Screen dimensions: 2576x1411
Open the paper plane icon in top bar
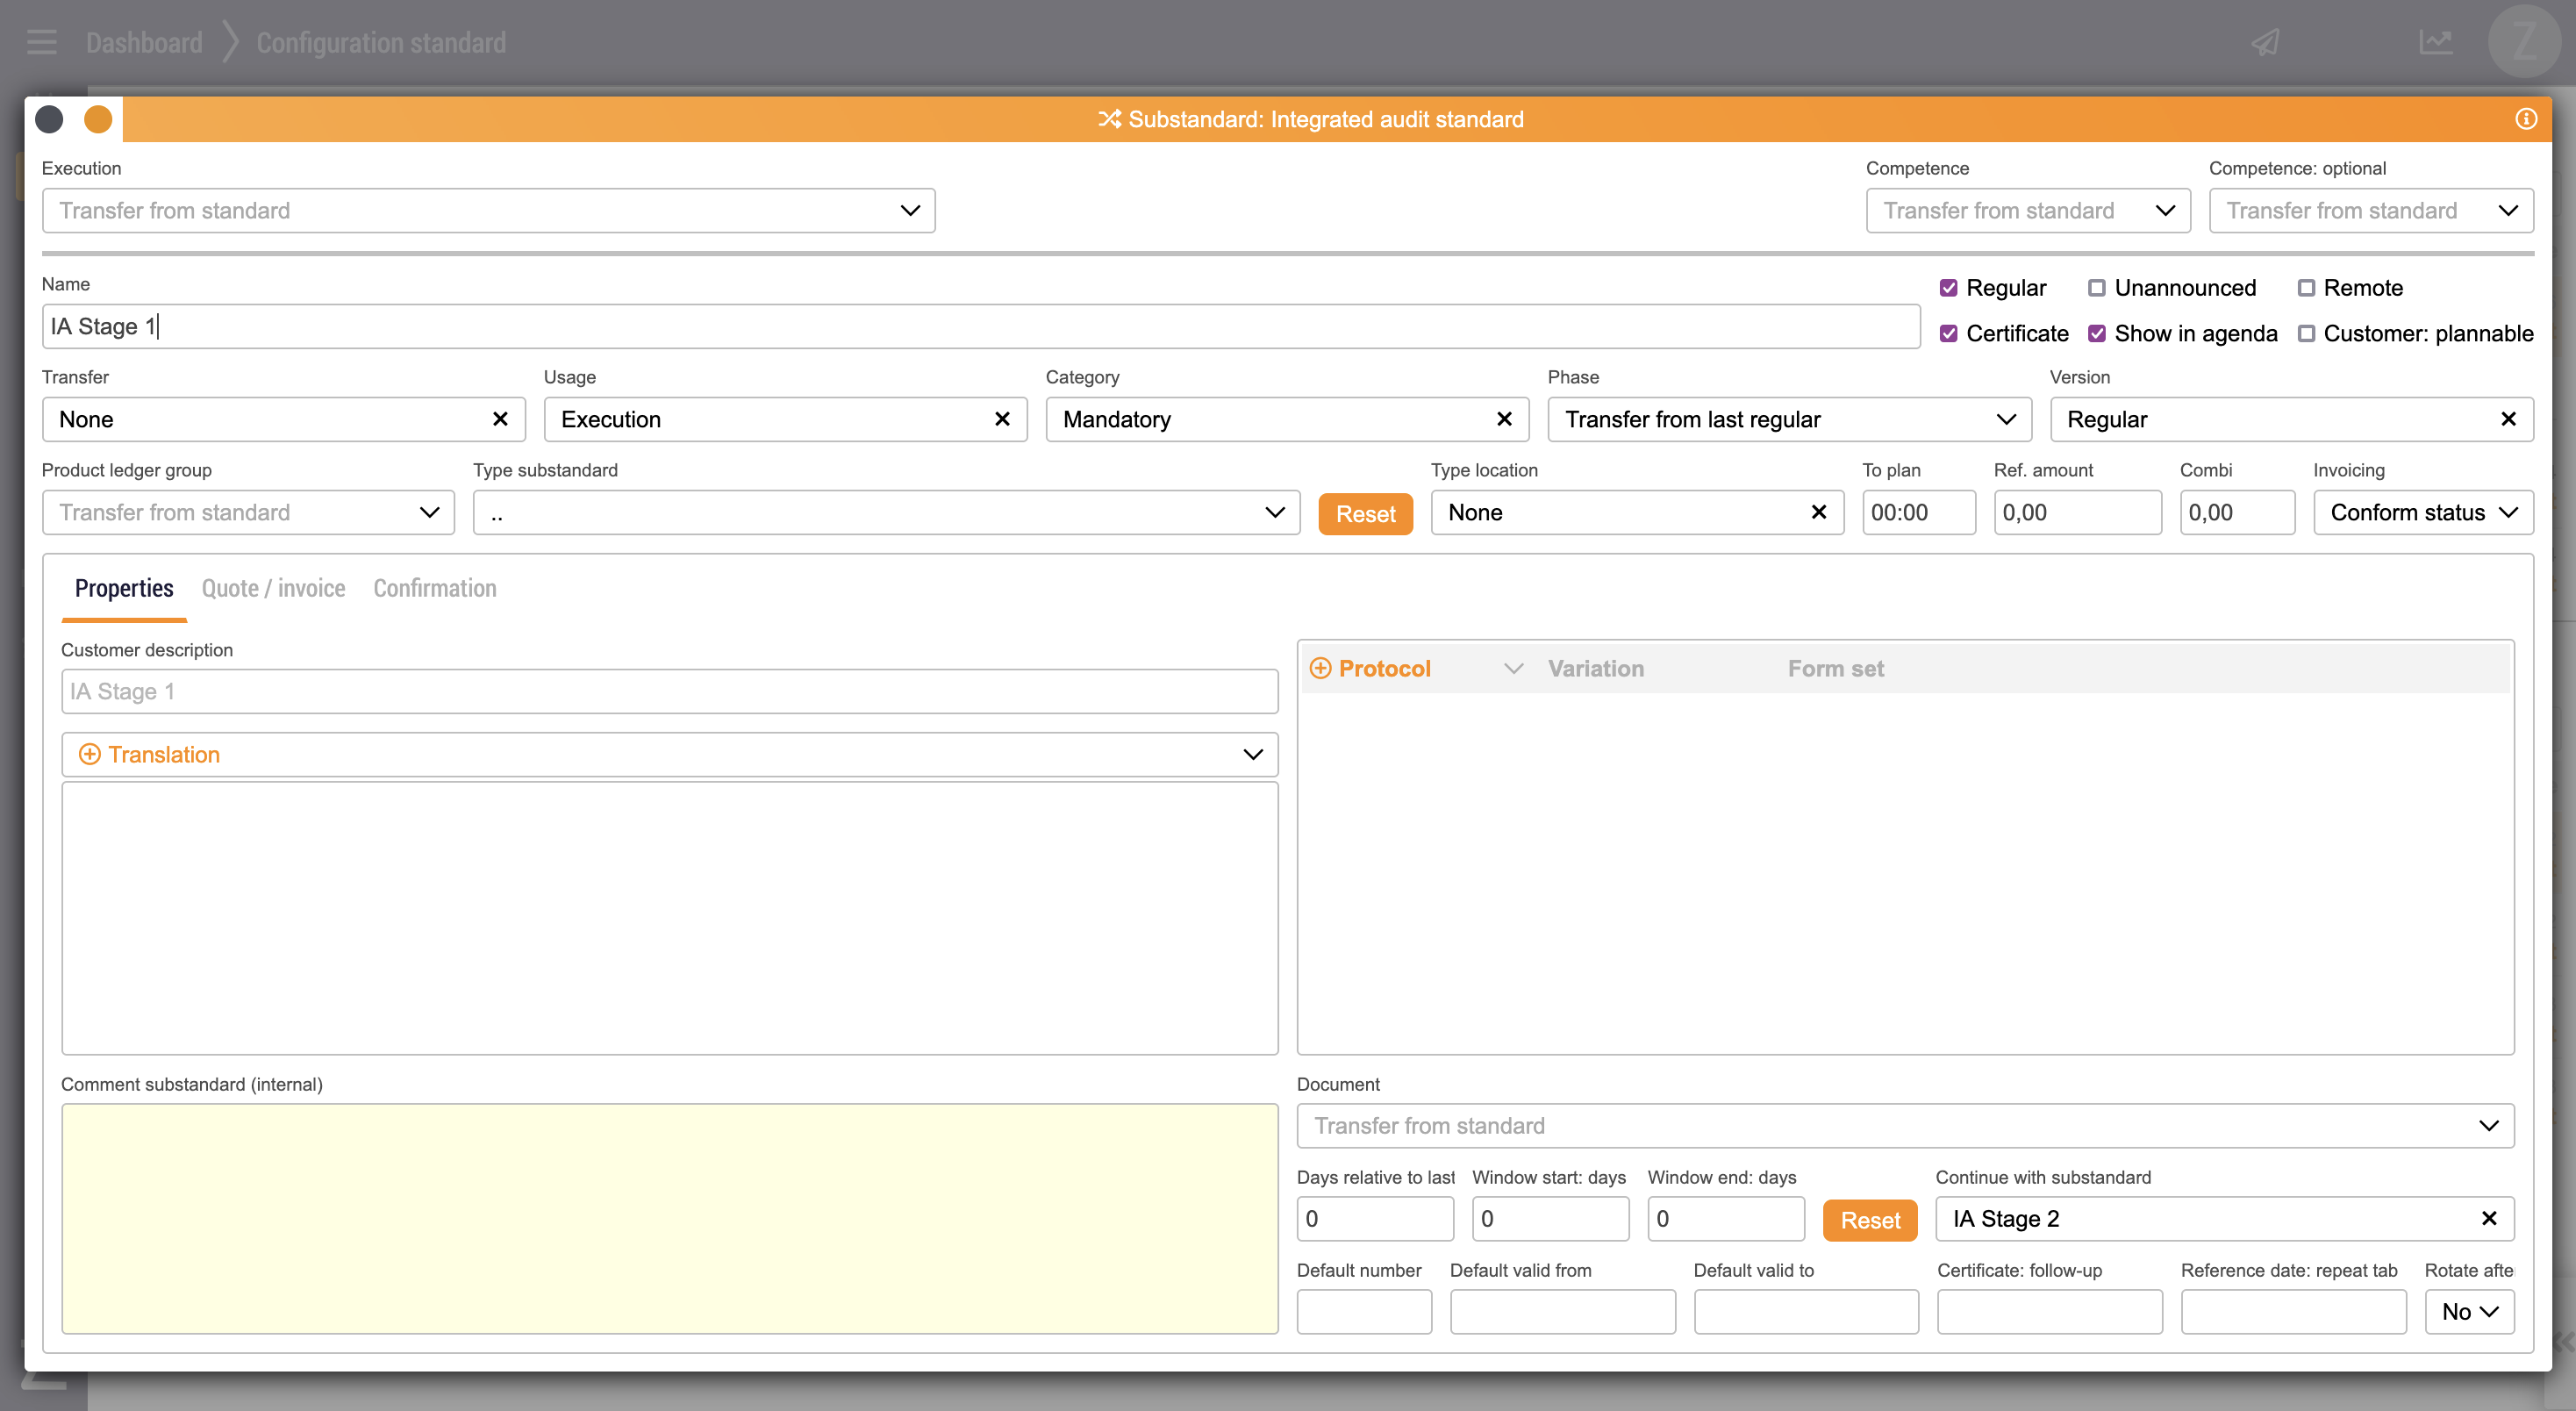point(2265,42)
